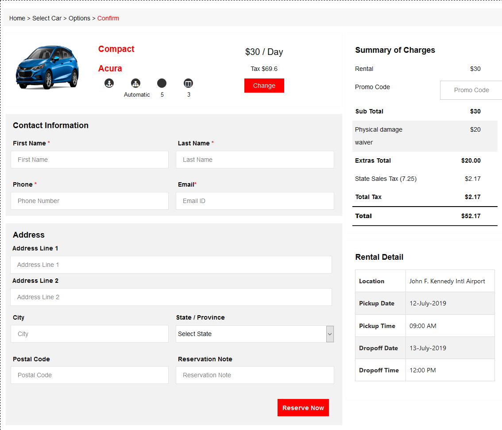The height and width of the screenshot is (430, 502).
Task: Click the Total $52.17 amount
Action: click(x=471, y=216)
